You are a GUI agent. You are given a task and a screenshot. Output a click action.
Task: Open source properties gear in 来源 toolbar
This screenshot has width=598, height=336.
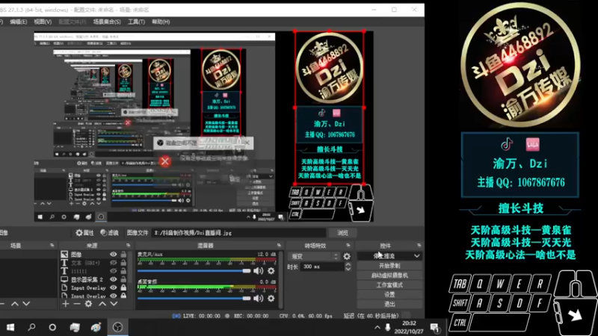[x=88, y=304]
